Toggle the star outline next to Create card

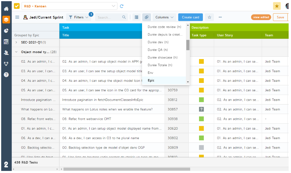(209, 17)
